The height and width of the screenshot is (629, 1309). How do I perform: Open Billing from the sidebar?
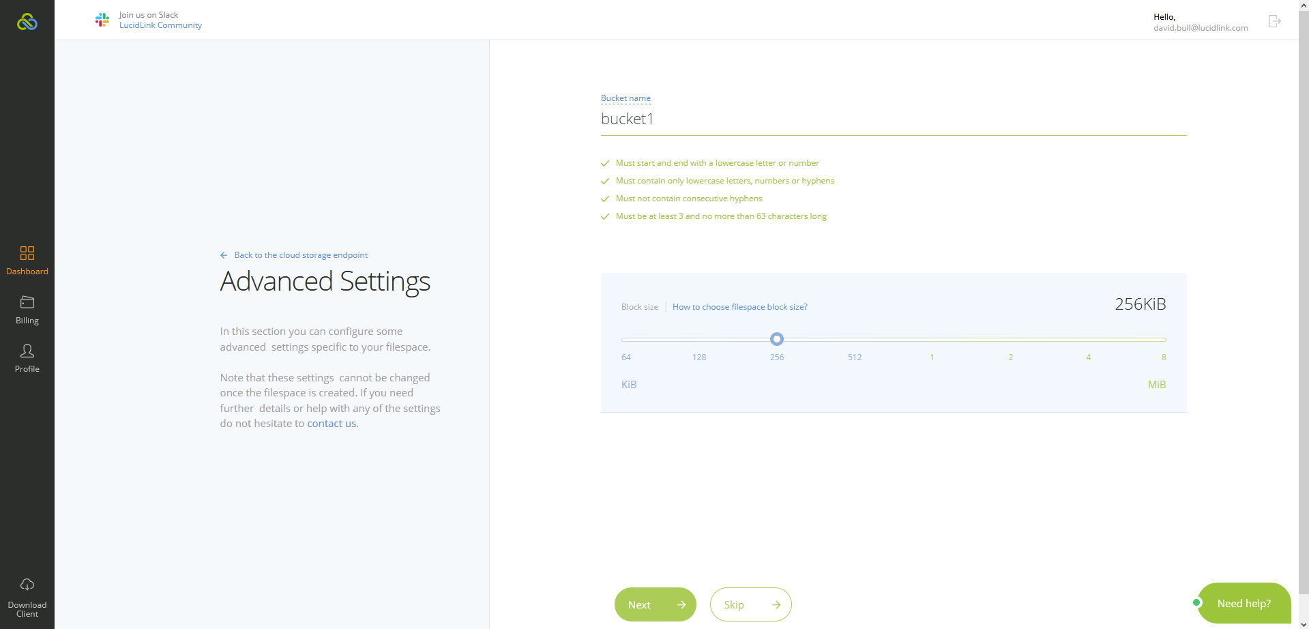pyautogui.click(x=27, y=310)
